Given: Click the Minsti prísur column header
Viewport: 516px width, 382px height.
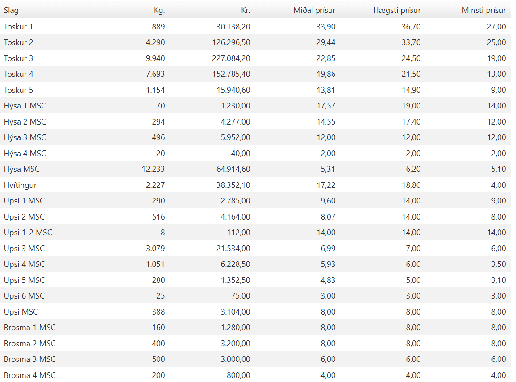Looking at the screenshot, I should (484, 10).
